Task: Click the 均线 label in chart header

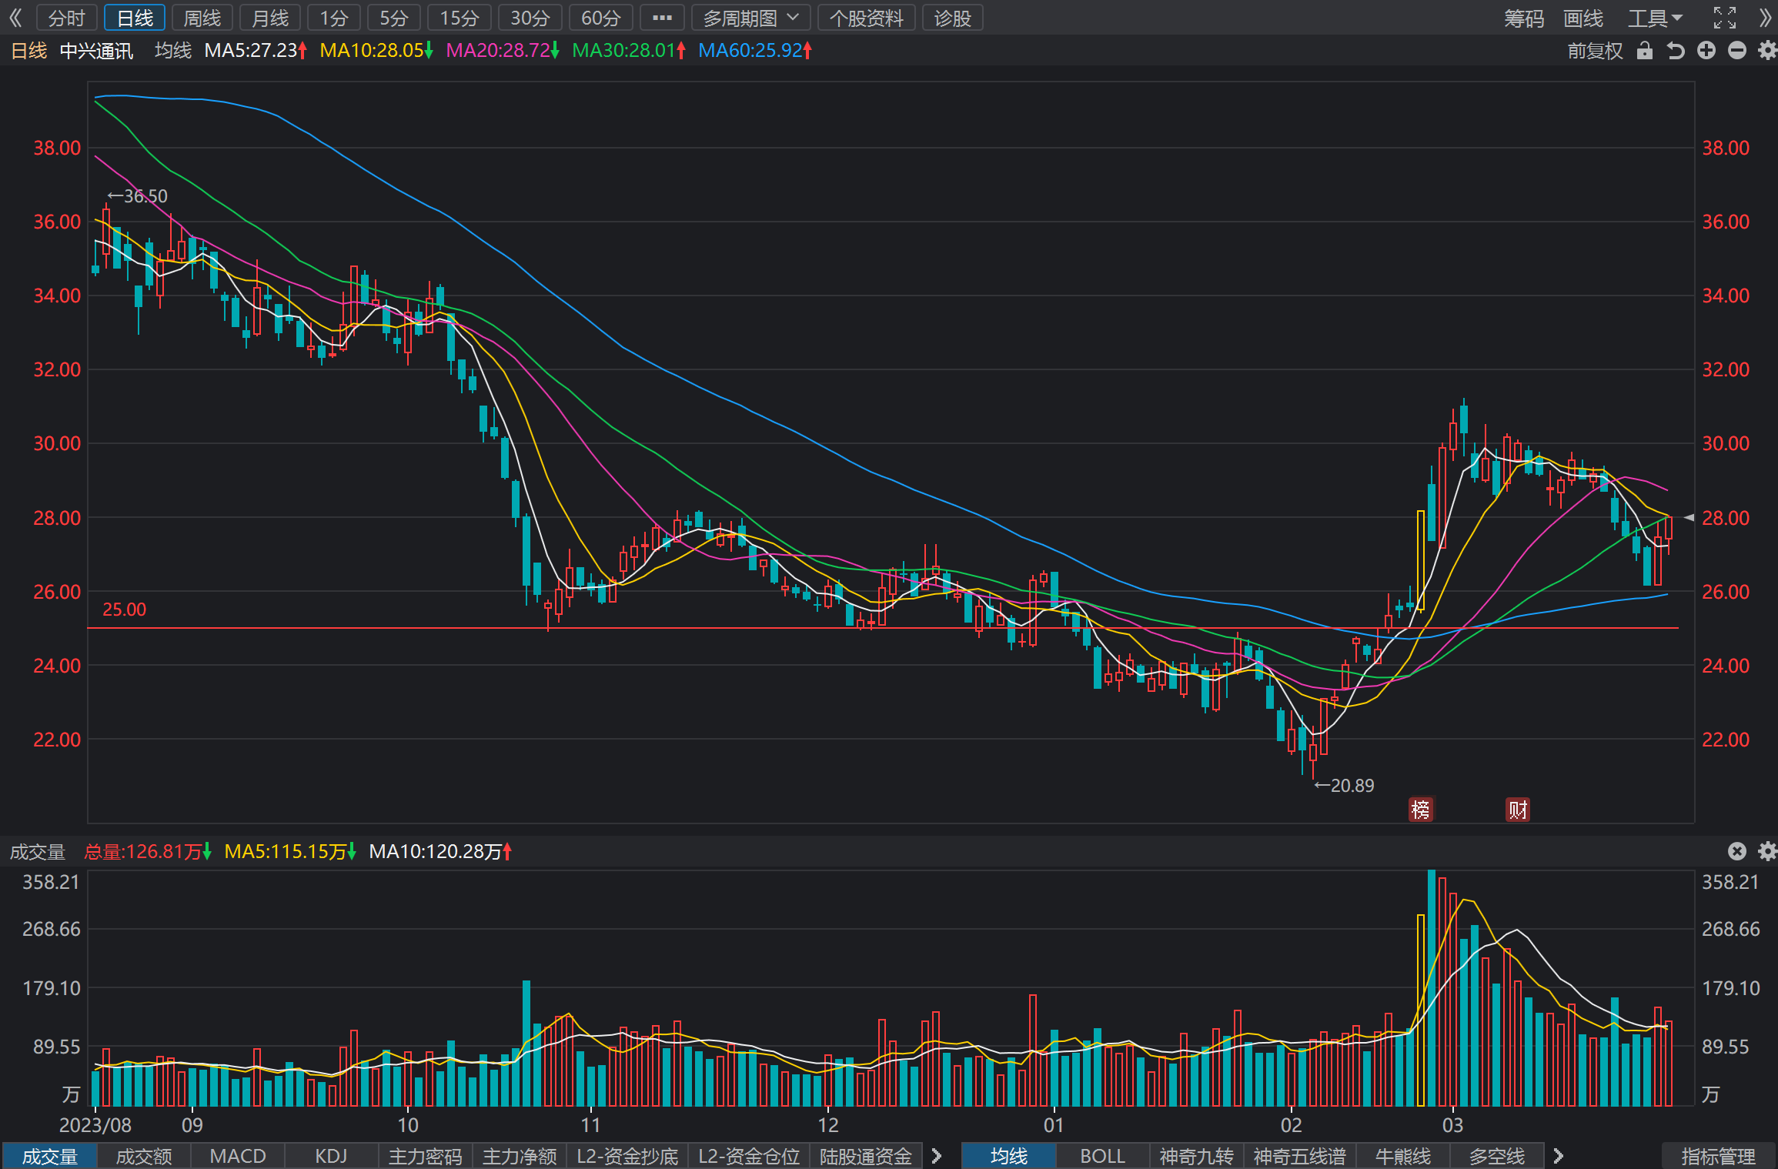Action: point(173,51)
